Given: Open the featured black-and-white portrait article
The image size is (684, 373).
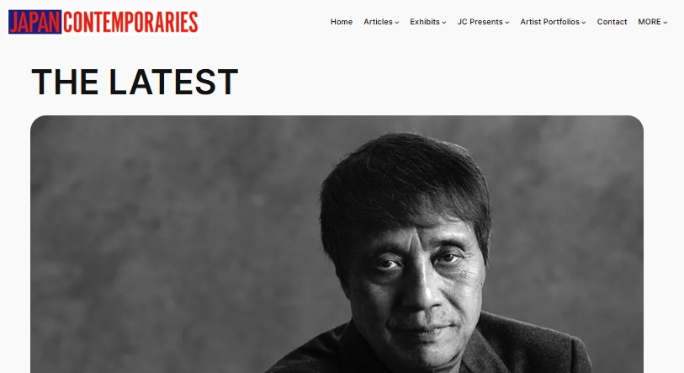Looking at the screenshot, I should [x=337, y=244].
